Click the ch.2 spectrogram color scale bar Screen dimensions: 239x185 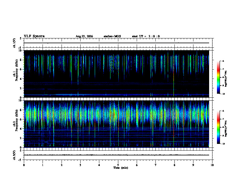tap(218, 127)
